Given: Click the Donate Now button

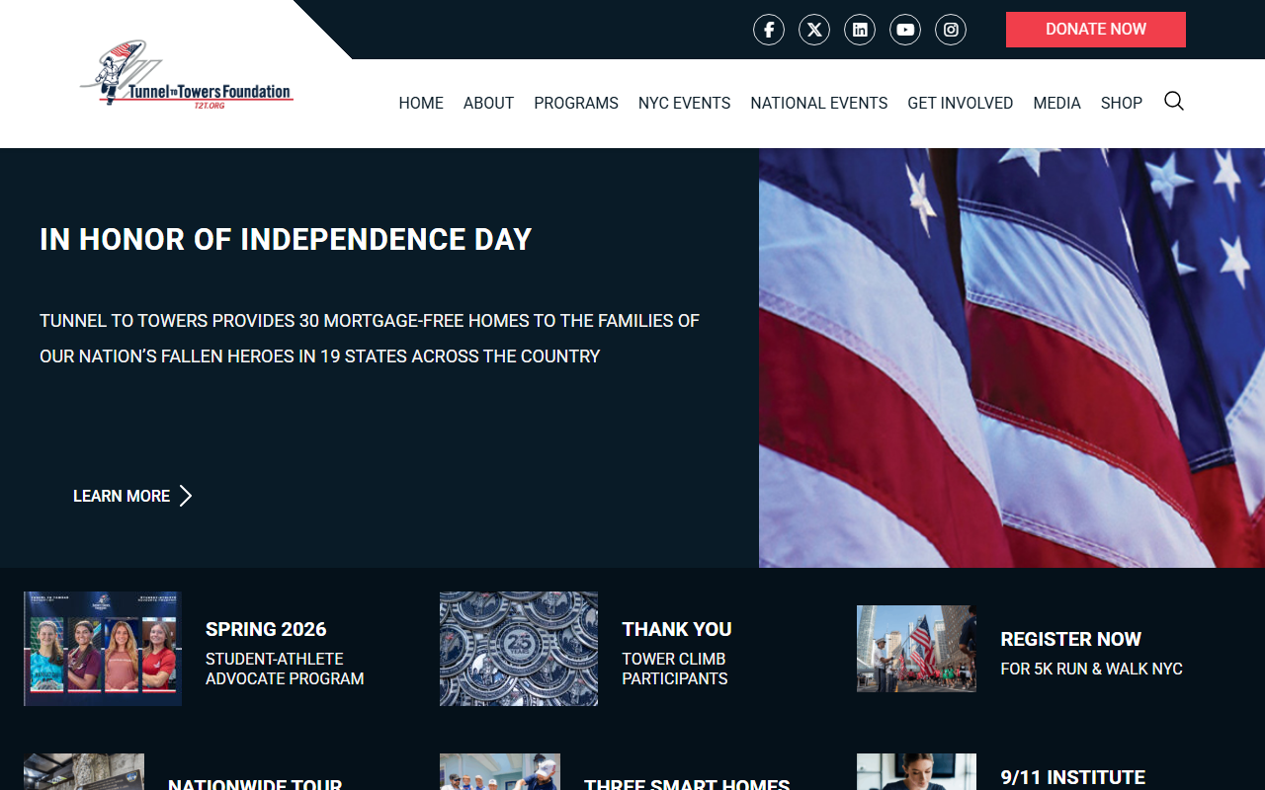Looking at the screenshot, I should (1096, 30).
